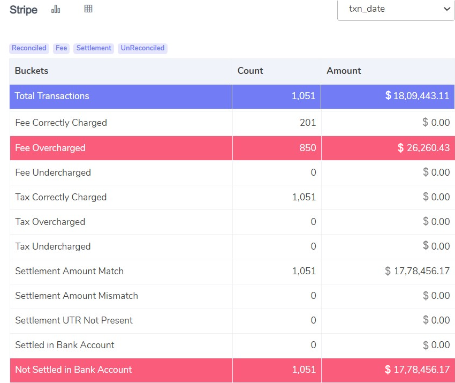Expand the txn_date selector chevron
Screen dimensions: 455x383
point(447,9)
